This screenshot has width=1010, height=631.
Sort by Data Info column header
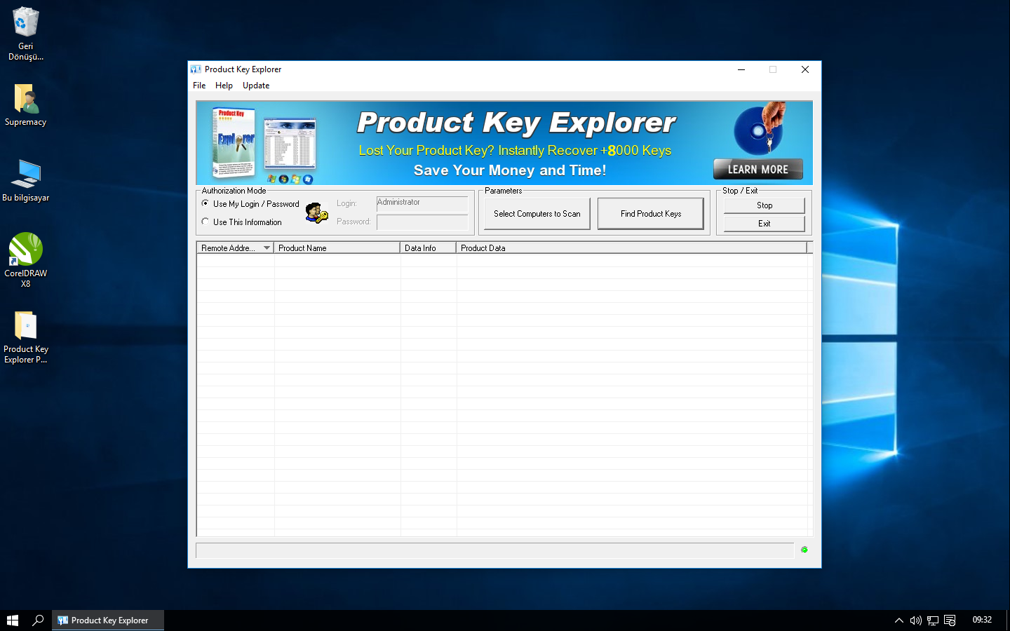[428, 248]
